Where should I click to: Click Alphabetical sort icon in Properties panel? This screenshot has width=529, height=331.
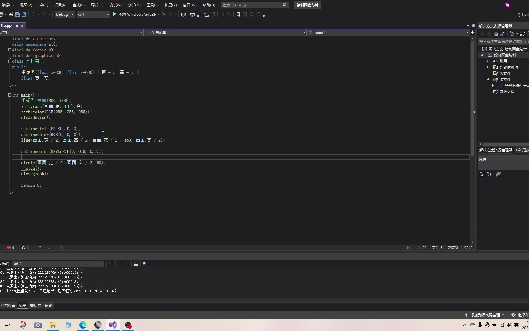coord(489,174)
